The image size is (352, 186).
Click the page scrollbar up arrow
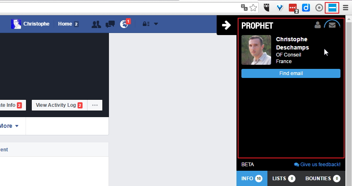point(349,19)
